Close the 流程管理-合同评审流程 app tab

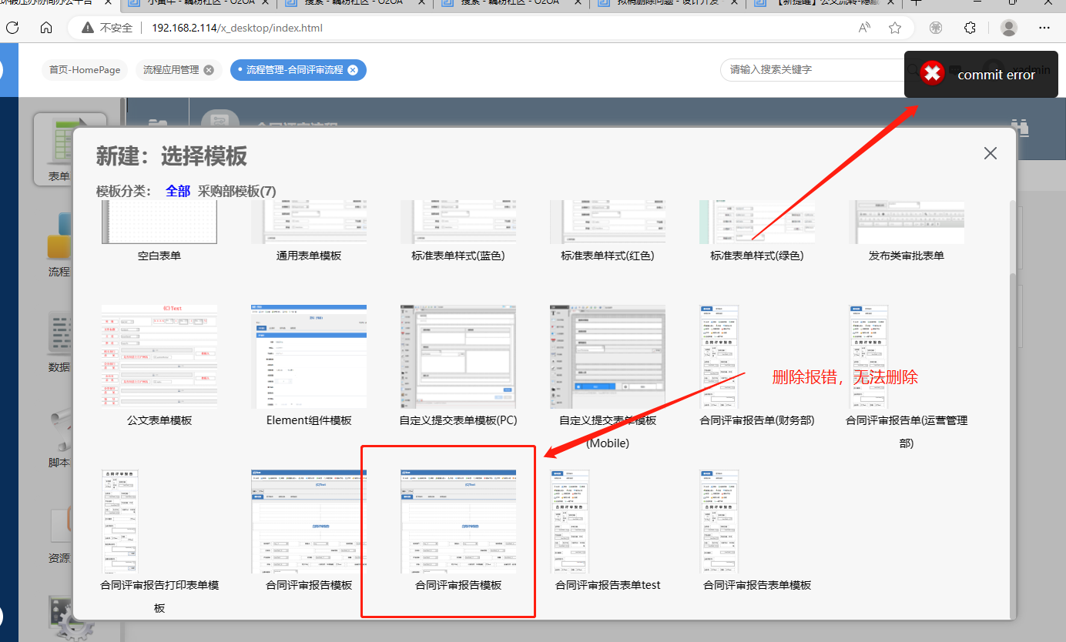coord(353,70)
